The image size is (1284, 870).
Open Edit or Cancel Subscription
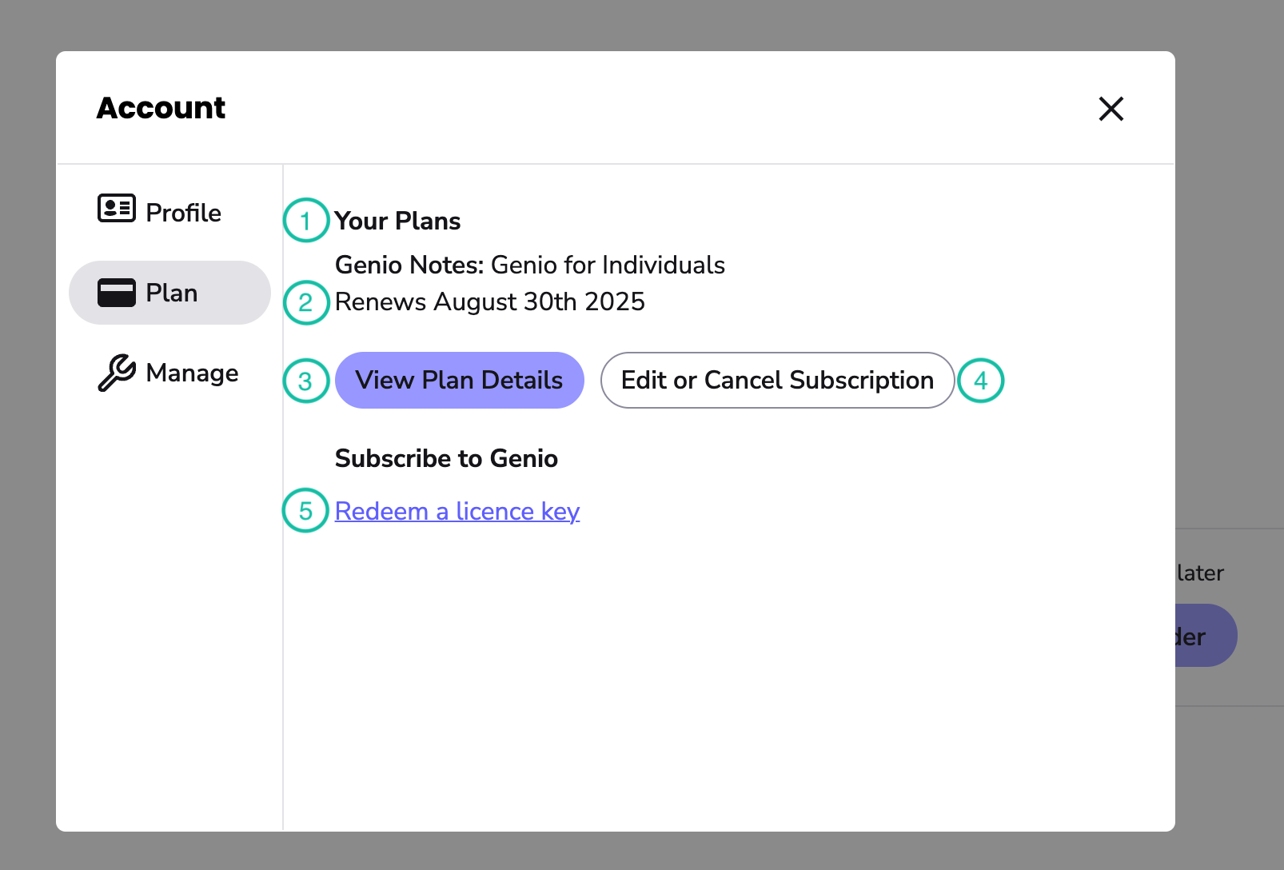777,381
